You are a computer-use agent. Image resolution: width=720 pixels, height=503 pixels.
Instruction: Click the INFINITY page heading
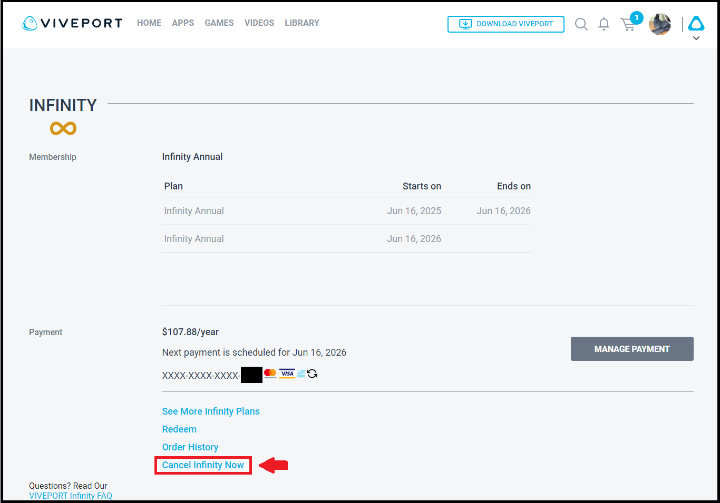click(63, 105)
